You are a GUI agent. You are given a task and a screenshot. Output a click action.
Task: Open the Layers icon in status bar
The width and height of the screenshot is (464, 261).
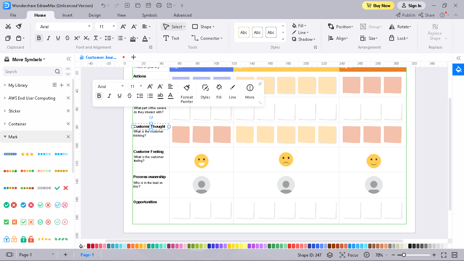point(329,255)
